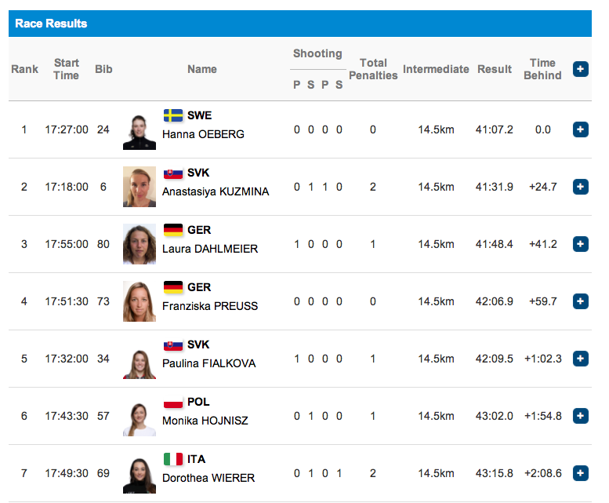The height and width of the screenshot is (503, 609).
Task: Expand Franziska PREUSS result row
Action: point(580,301)
